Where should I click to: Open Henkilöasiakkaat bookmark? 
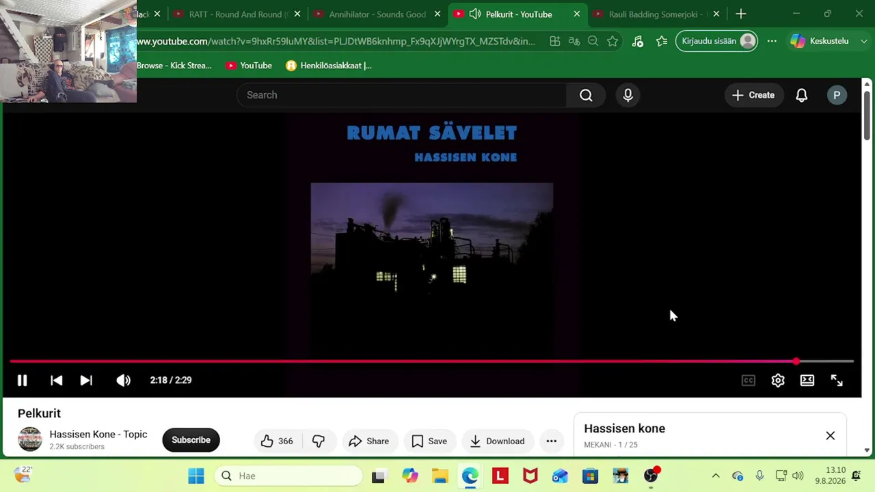point(329,66)
